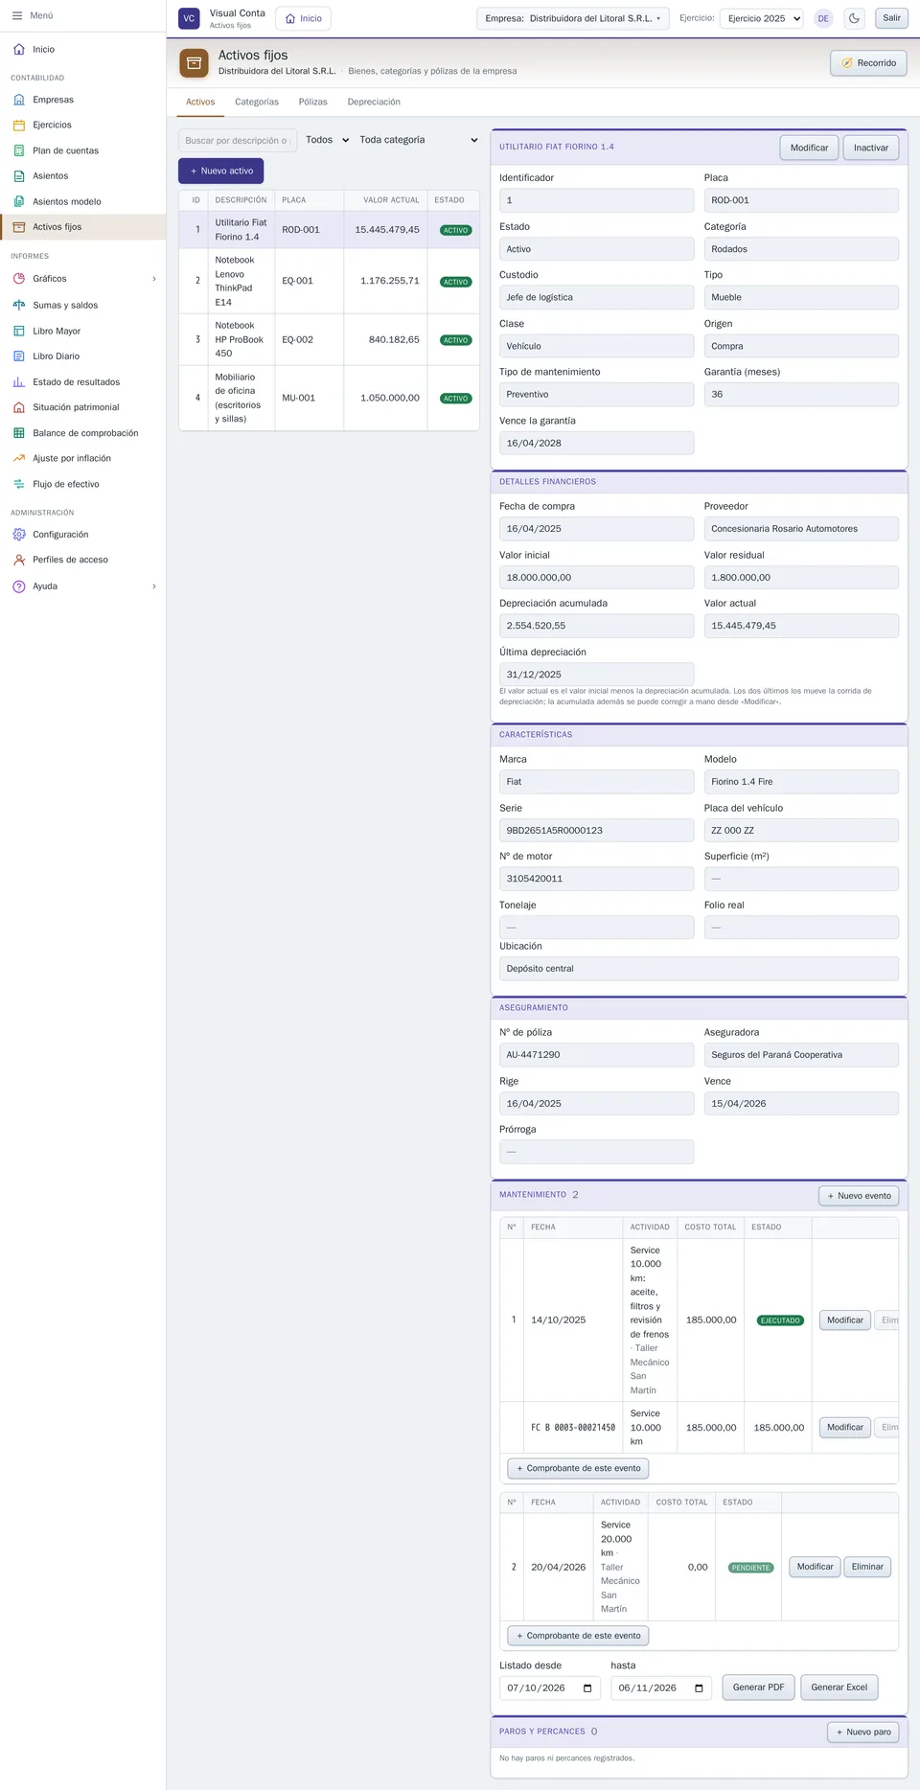Click the Inicio home icon in sidebar

click(x=19, y=49)
